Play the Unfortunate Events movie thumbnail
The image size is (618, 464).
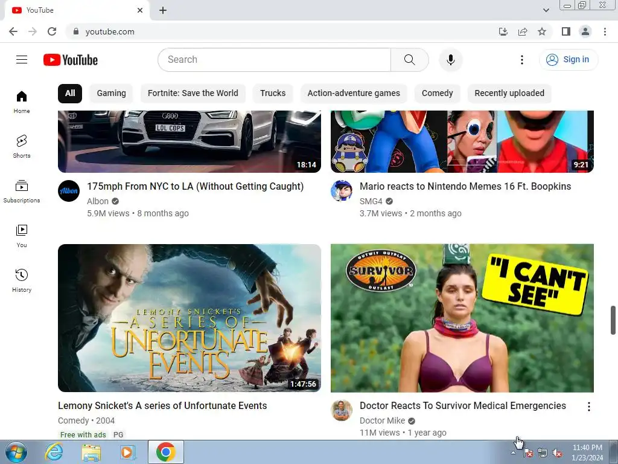tap(189, 318)
